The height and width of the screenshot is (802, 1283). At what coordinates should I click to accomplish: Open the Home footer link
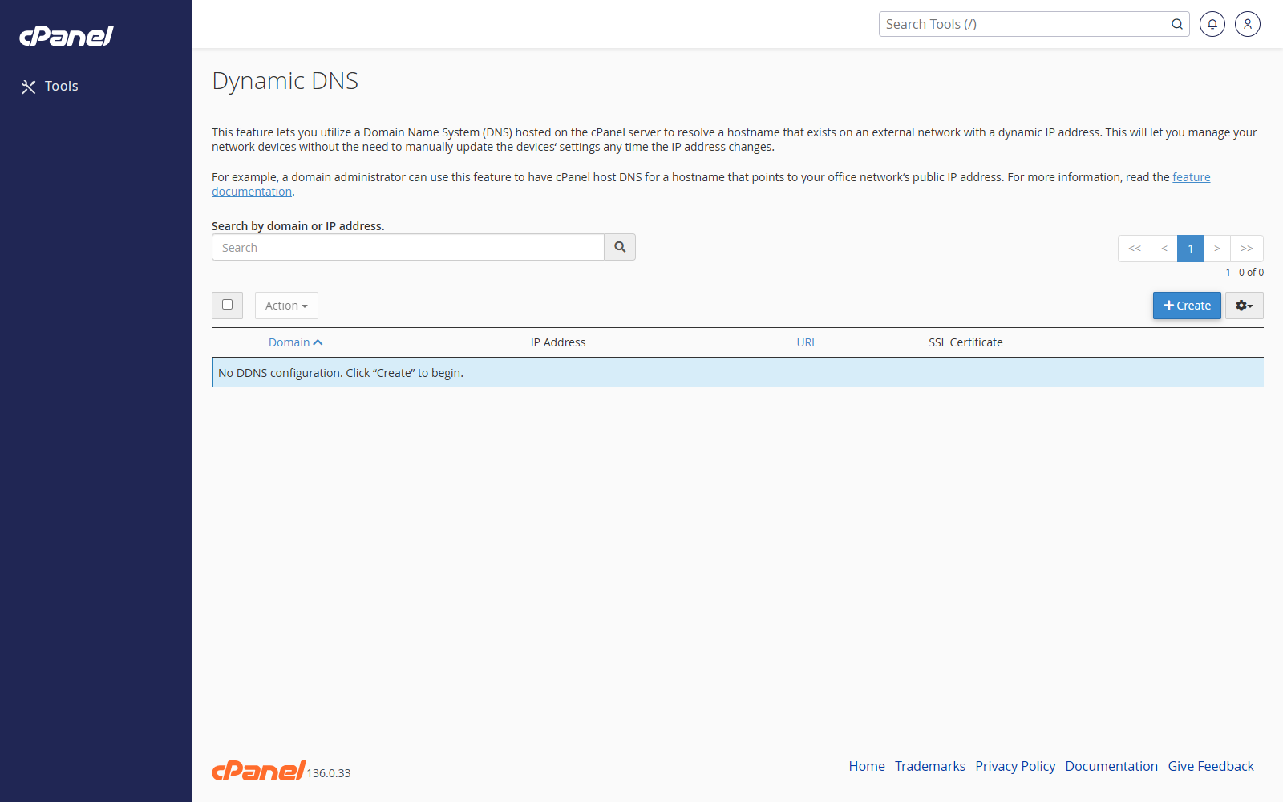point(867,766)
